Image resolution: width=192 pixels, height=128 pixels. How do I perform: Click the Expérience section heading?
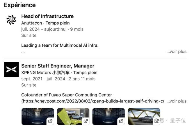pos(20,5)
